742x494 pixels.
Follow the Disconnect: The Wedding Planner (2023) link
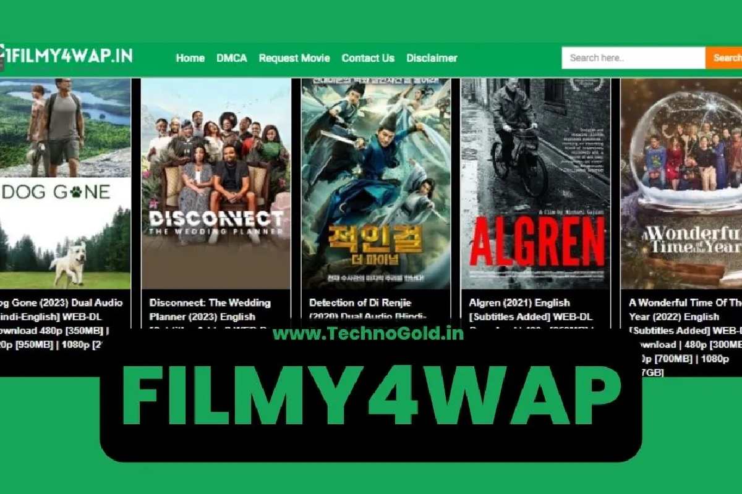click(211, 313)
